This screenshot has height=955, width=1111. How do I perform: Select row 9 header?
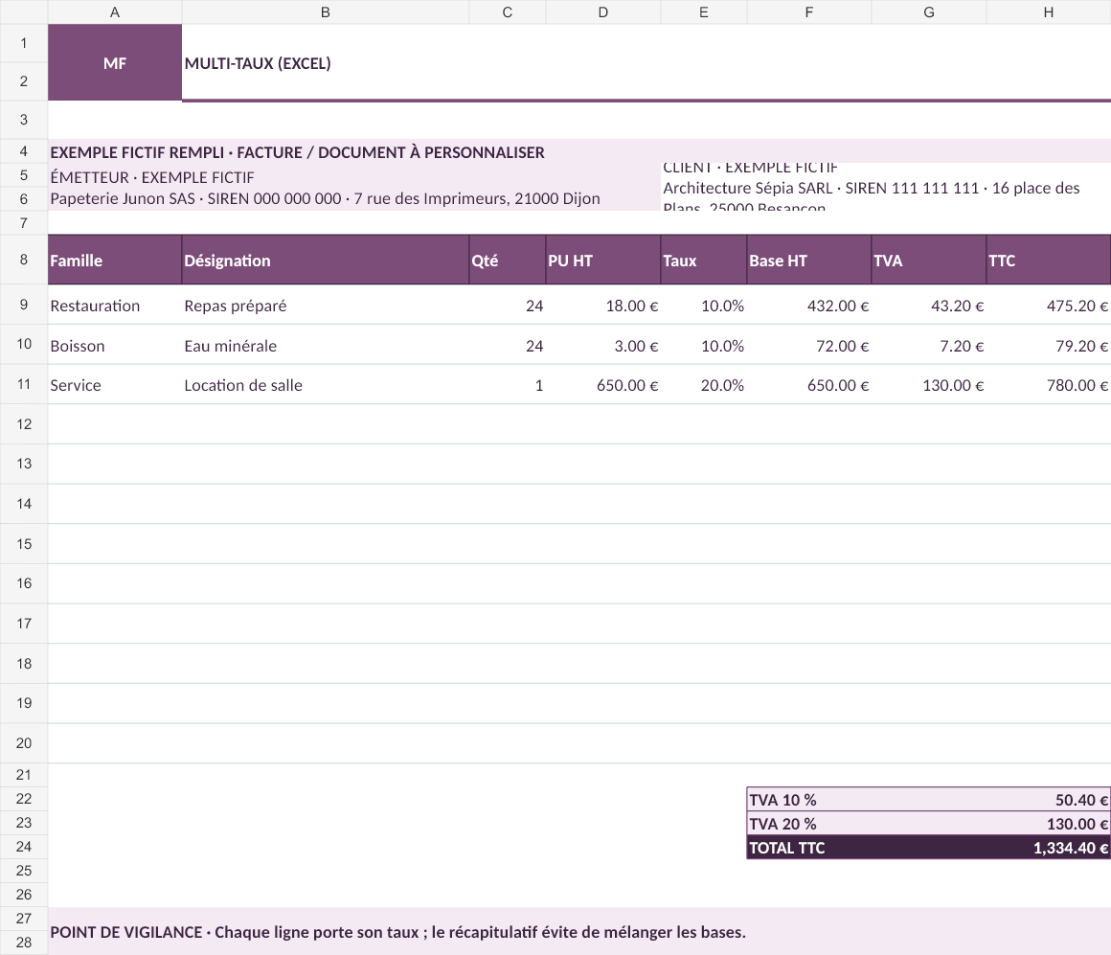click(x=23, y=305)
